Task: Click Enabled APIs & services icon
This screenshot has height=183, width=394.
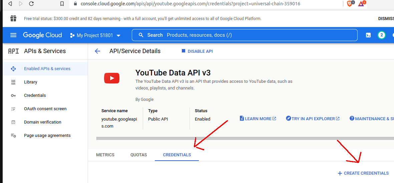Action: pyautogui.click(x=13, y=69)
